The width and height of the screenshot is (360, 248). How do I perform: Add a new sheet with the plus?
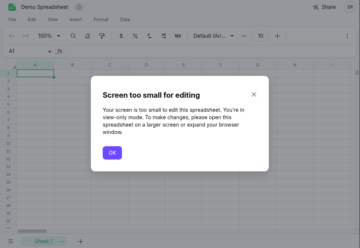coord(80,241)
